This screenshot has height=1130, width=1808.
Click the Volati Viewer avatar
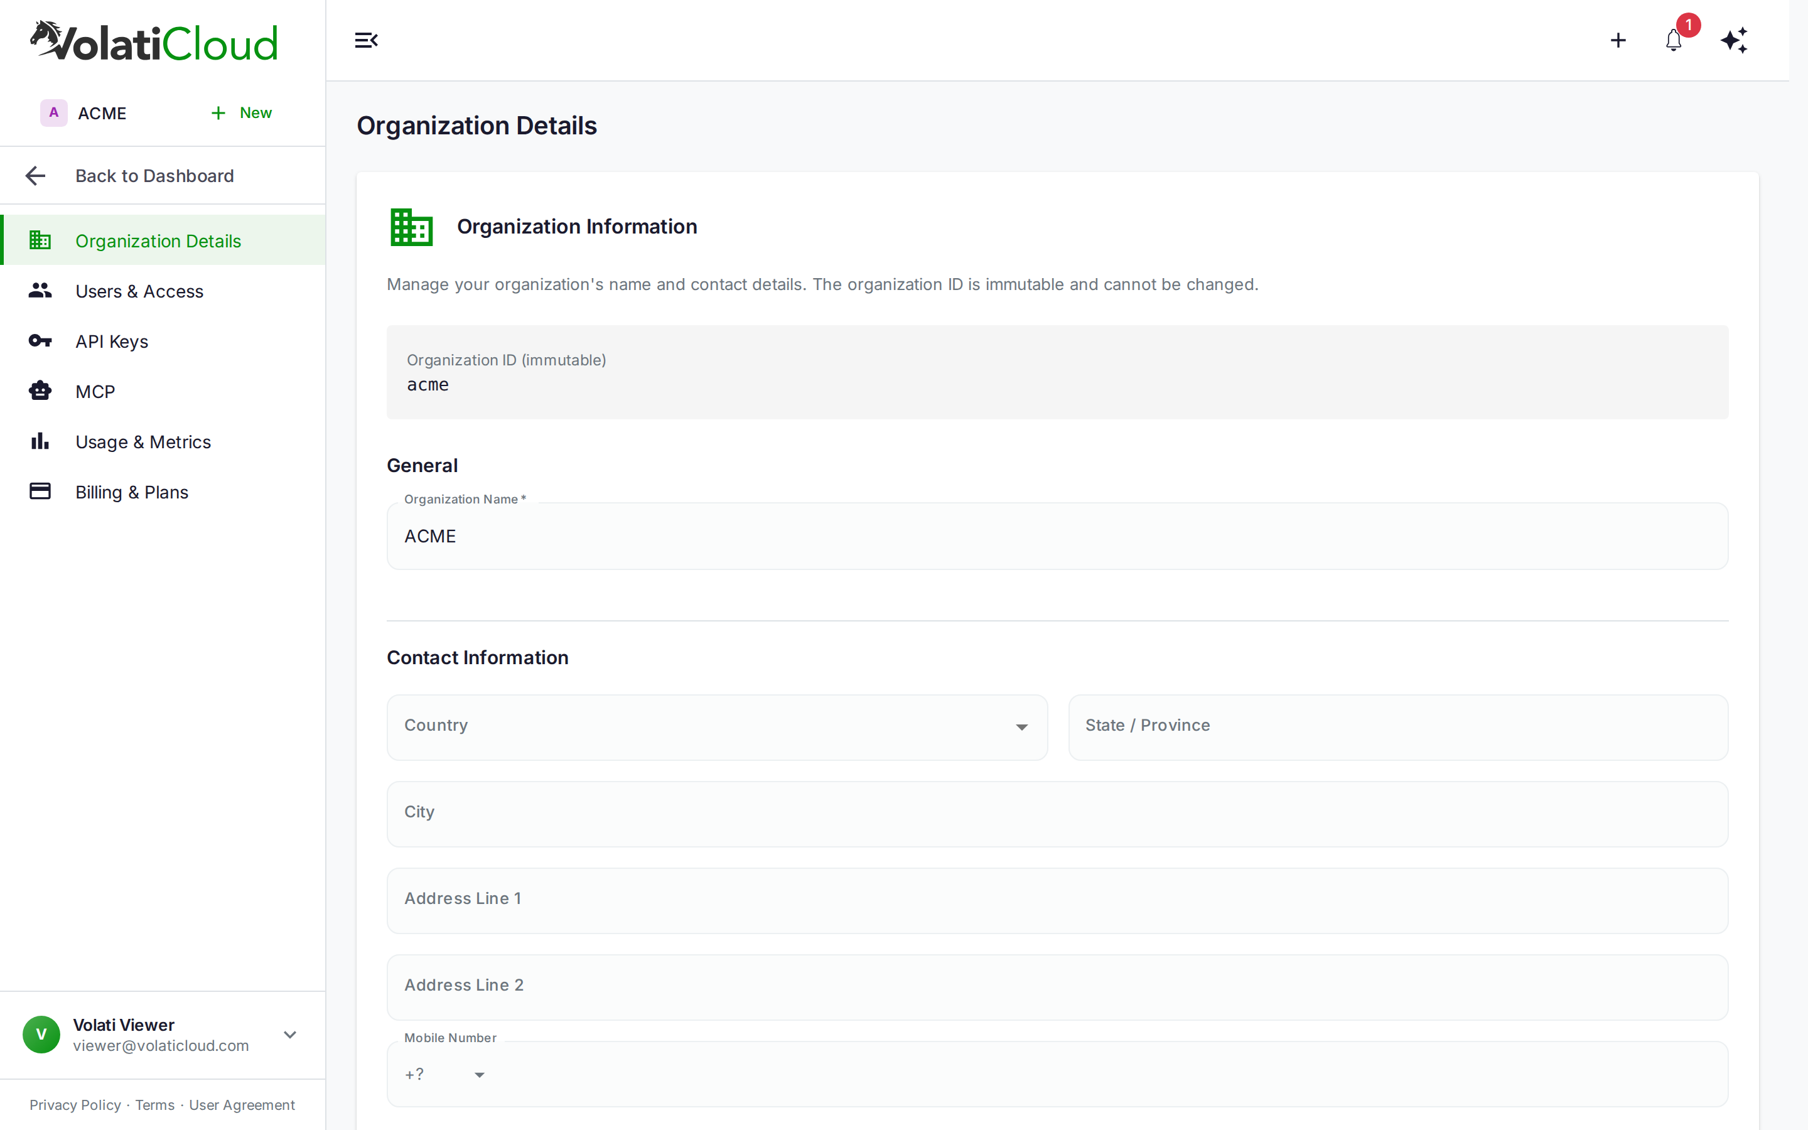(42, 1035)
